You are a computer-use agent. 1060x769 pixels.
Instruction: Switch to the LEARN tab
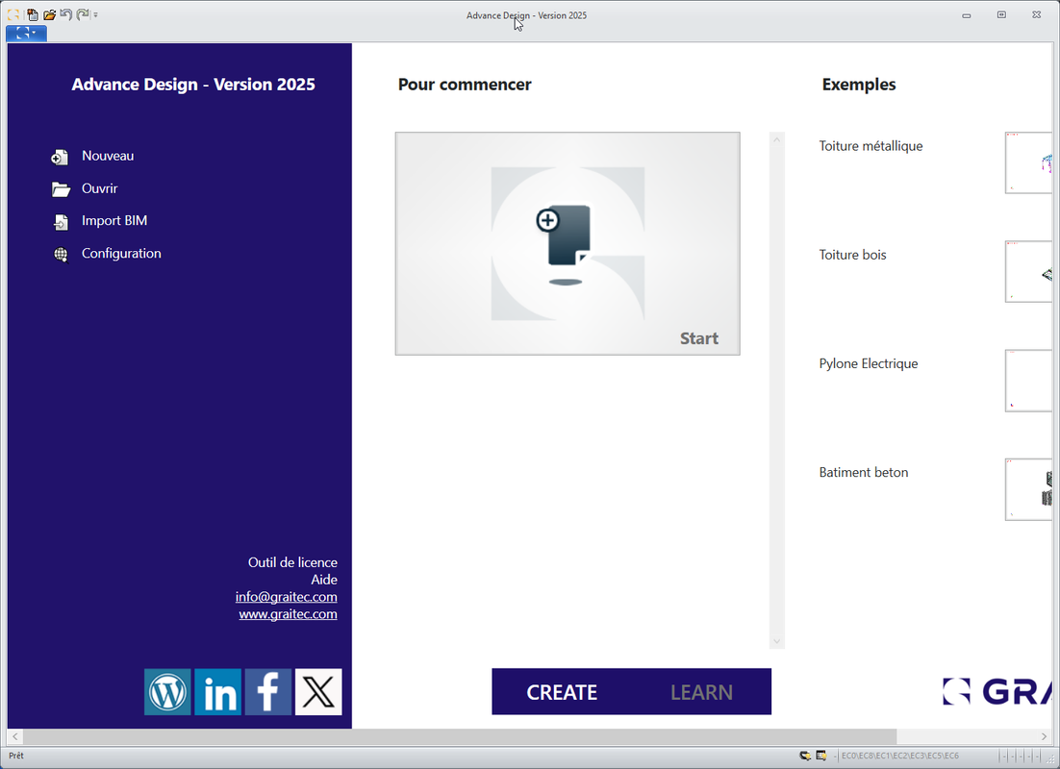coord(702,692)
